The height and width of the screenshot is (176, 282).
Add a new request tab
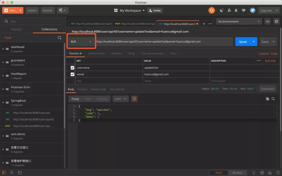[x=204, y=24]
